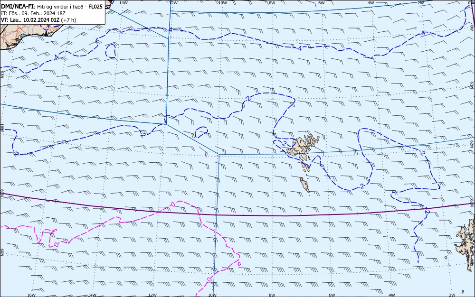The height and width of the screenshot is (297, 475).
Task: Click the (+7 h) forecast offset text
Action: pyautogui.click(x=69, y=20)
